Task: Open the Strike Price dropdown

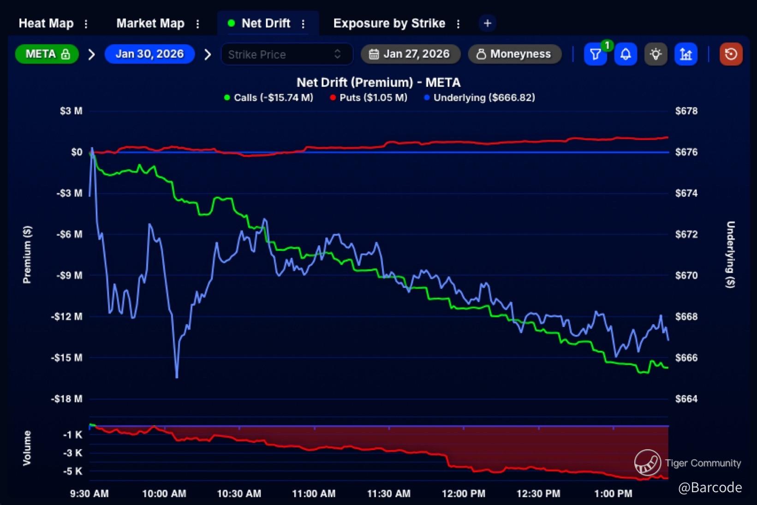Action: 286,54
